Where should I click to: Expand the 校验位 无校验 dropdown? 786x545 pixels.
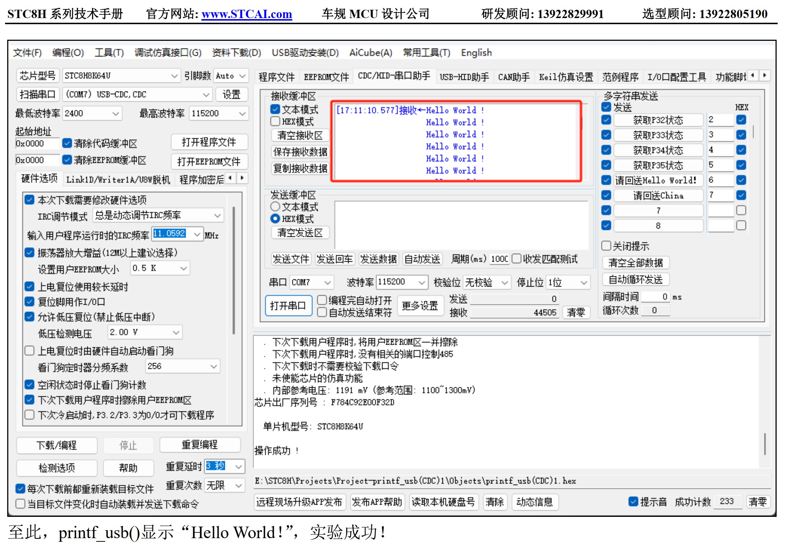(x=505, y=282)
